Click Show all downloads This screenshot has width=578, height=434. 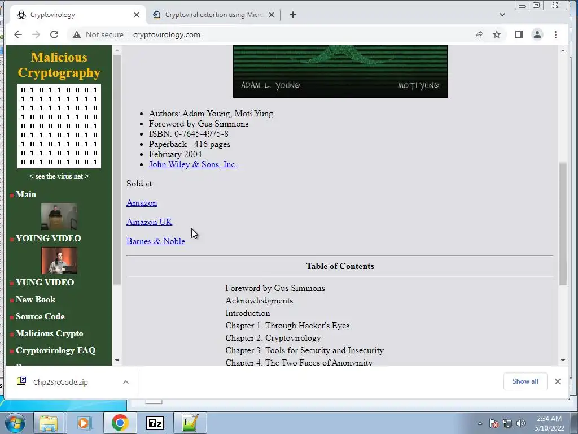pos(526,381)
